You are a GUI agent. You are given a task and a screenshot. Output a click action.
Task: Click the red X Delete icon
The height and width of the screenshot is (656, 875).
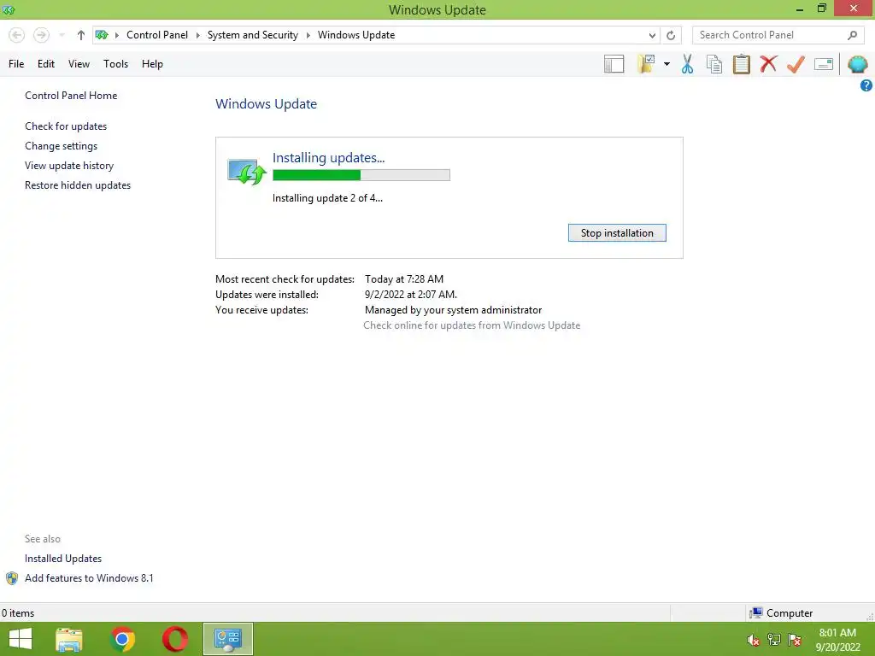point(768,64)
